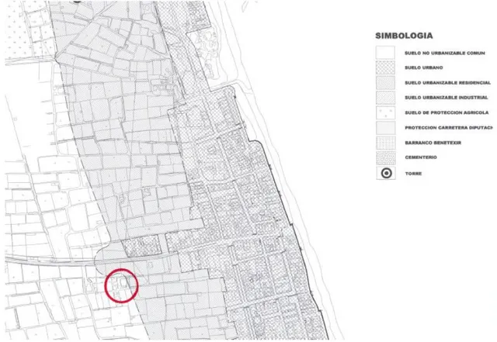Image resolution: width=497 pixels, height=342 pixels.
Task: Pick the Suelo de Proteccion Agricola swatch
Action: pos(385,112)
